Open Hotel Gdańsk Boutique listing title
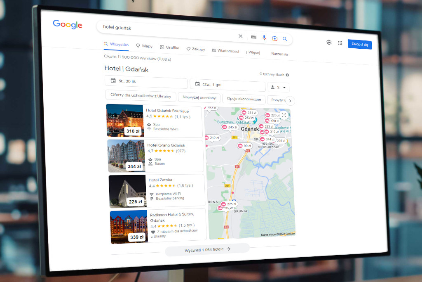422x282 pixels. [x=167, y=111]
